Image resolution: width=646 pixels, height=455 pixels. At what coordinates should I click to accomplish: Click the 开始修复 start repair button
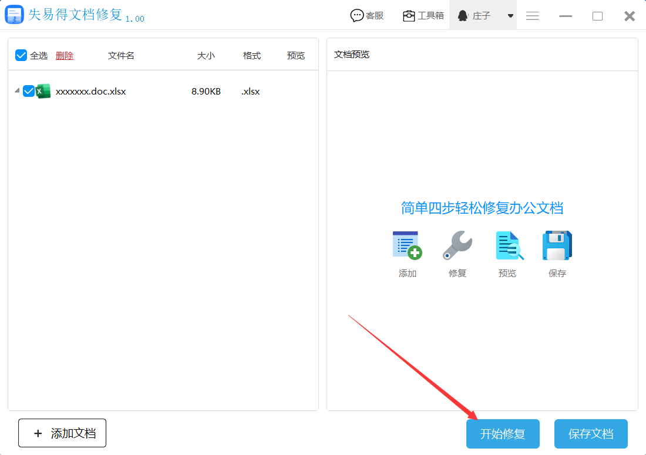tap(503, 434)
